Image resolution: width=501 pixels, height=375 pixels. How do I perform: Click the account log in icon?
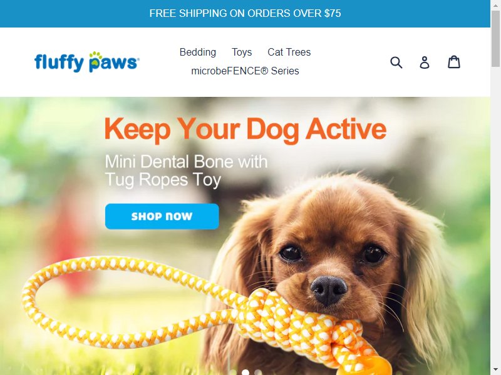click(x=425, y=62)
